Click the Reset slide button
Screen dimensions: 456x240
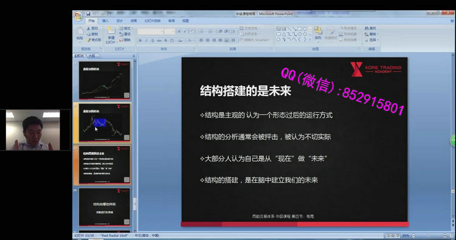[125, 34]
